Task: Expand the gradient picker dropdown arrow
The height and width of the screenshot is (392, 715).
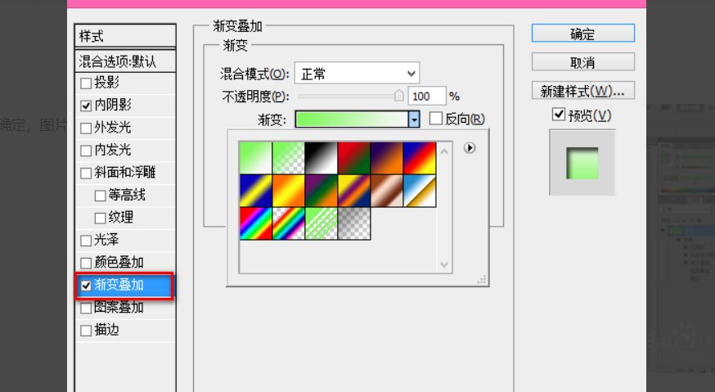Action: tap(414, 119)
